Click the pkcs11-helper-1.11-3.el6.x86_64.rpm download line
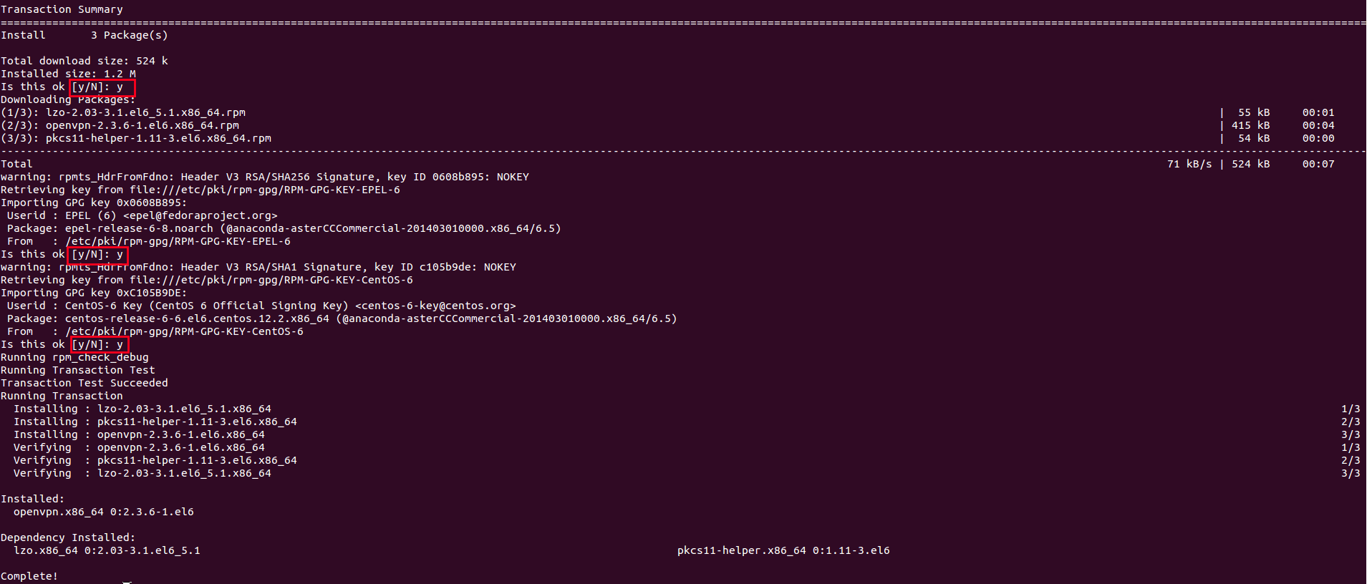This screenshot has width=1367, height=584. tap(136, 138)
